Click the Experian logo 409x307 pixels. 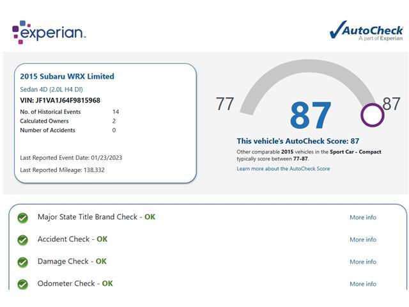(x=49, y=33)
